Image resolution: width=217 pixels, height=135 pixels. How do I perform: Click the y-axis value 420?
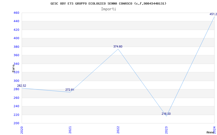point(16,30)
